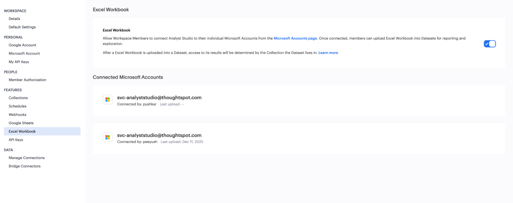The image size is (513, 203).
Task: Open Manage Connections under Data
Action: coord(26,158)
